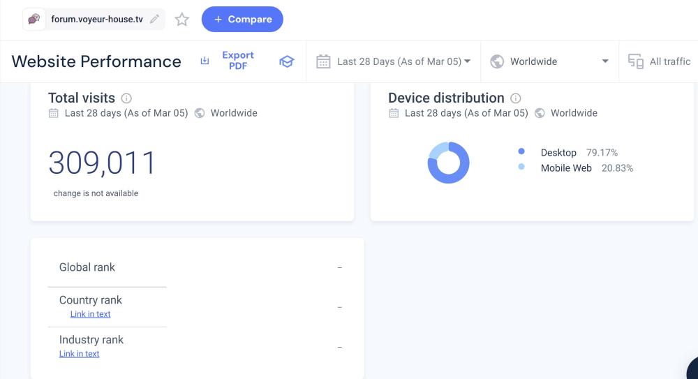Image resolution: width=698 pixels, height=379 pixels.
Task: Open Link in text under Country rank
Action: tap(90, 314)
